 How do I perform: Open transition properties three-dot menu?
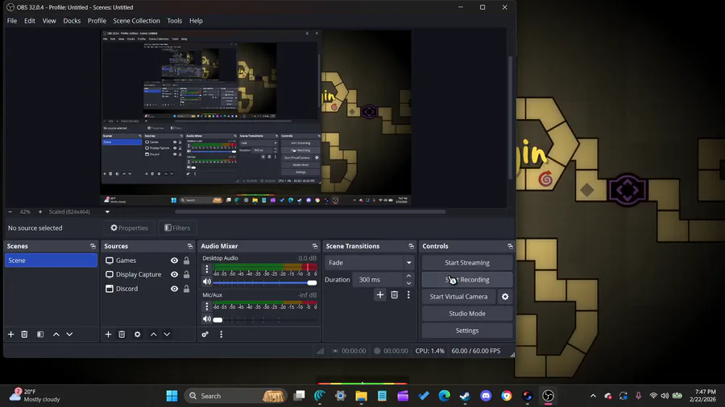[x=408, y=295]
